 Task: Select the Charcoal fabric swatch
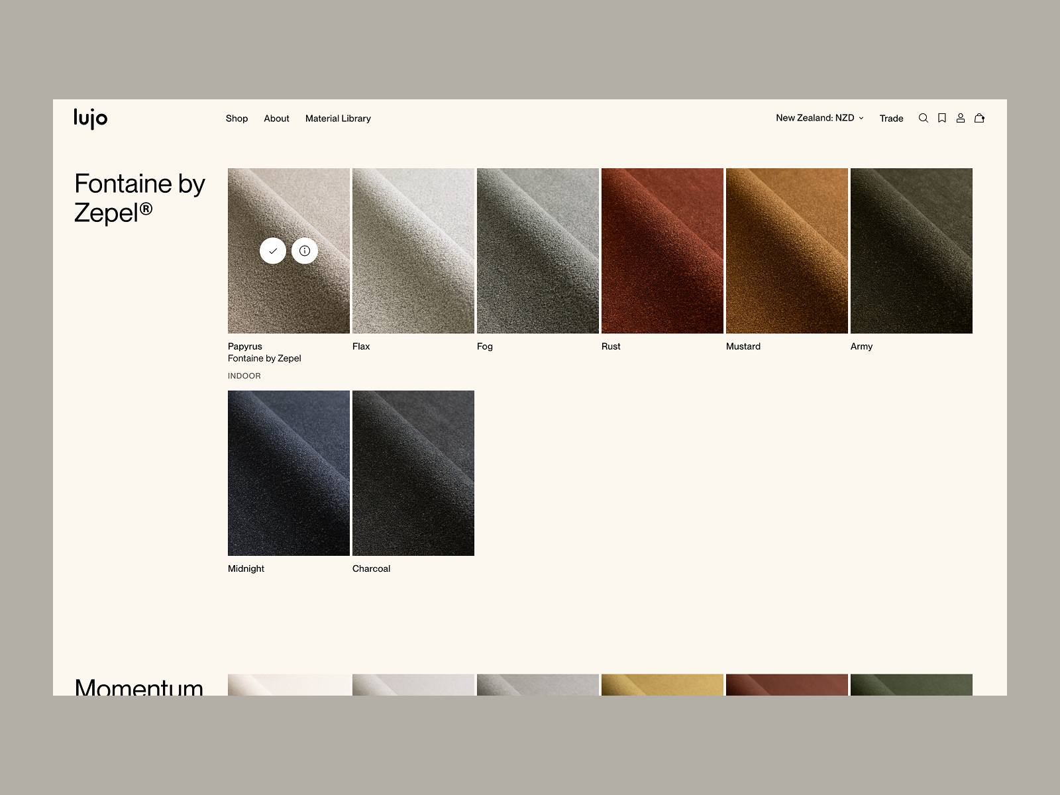coord(413,473)
